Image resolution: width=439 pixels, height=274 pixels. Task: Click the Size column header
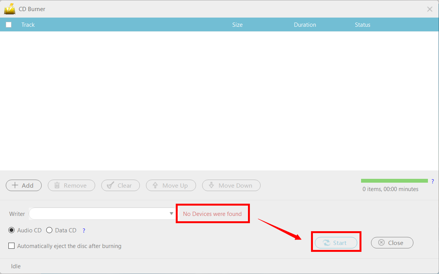[237, 25]
